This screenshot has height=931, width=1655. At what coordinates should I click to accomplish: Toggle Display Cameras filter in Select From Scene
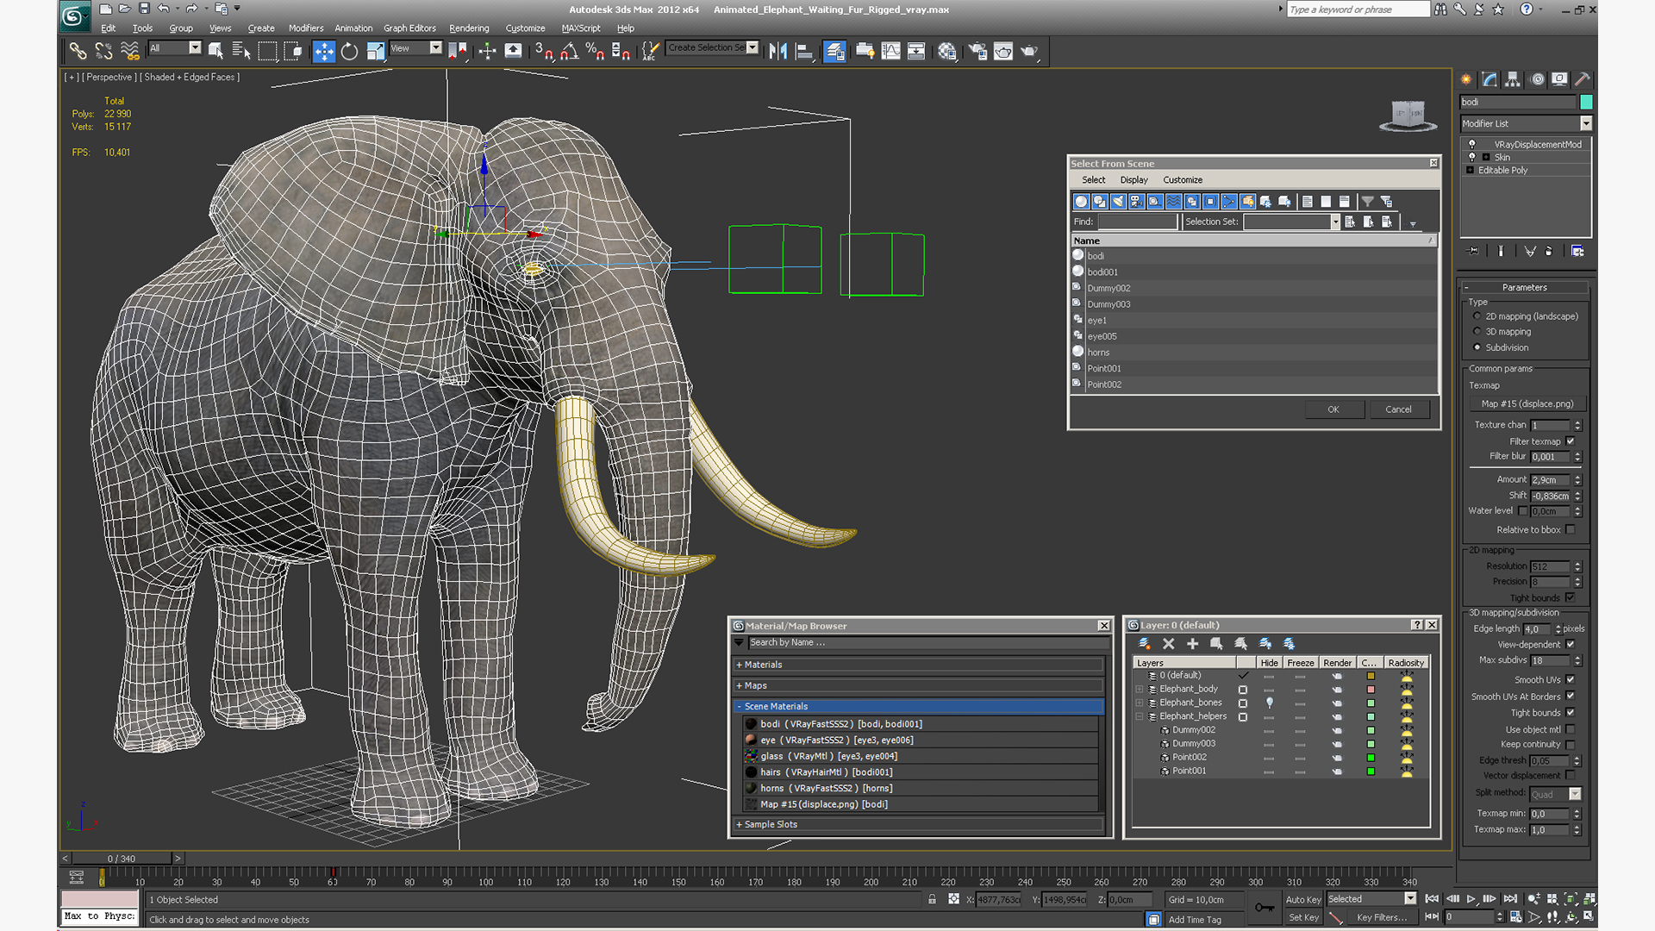[x=1137, y=201]
